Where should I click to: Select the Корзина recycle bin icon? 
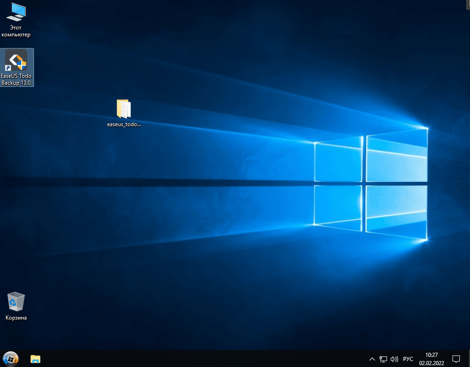[x=16, y=306]
